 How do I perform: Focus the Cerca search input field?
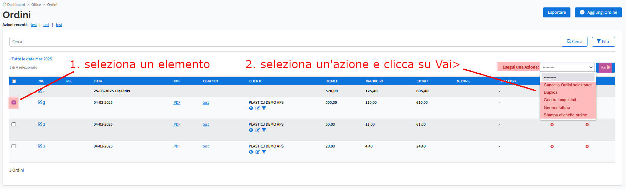pos(286,42)
